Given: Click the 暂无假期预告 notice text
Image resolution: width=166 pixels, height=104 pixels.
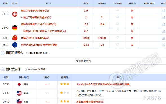Looking at the screenshot, I should point(84,61).
